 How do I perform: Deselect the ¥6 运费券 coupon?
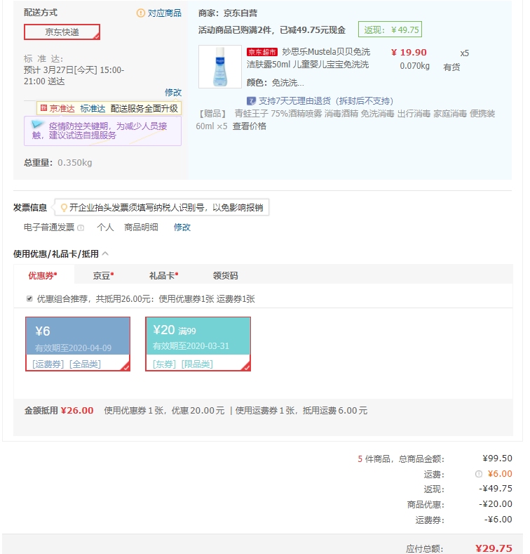coord(78,344)
